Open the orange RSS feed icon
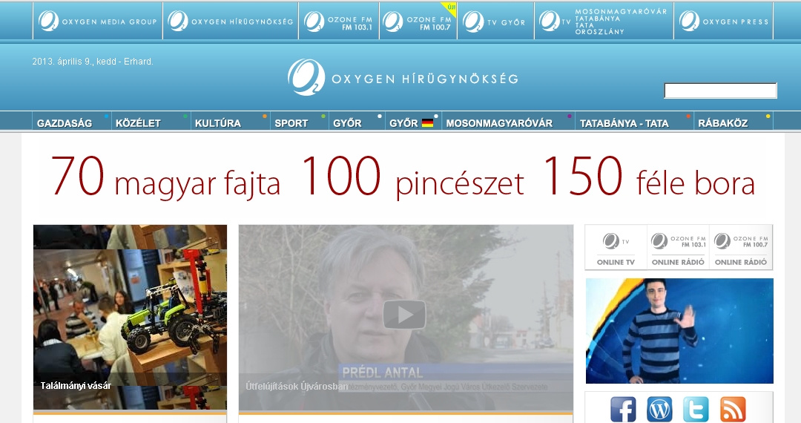This screenshot has height=423, width=801. (733, 409)
